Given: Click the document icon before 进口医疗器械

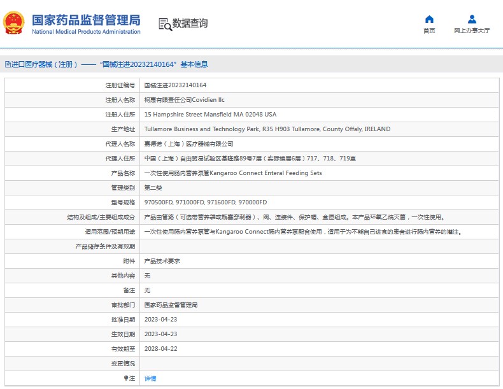Looking at the screenshot, I should pos(8,64).
